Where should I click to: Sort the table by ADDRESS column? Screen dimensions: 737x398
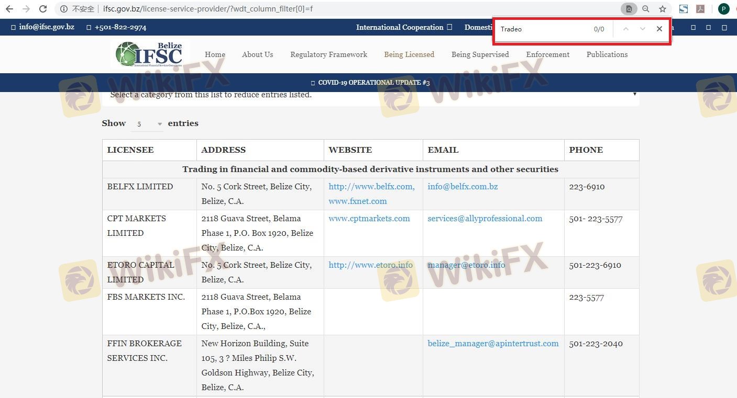tap(260, 150)
